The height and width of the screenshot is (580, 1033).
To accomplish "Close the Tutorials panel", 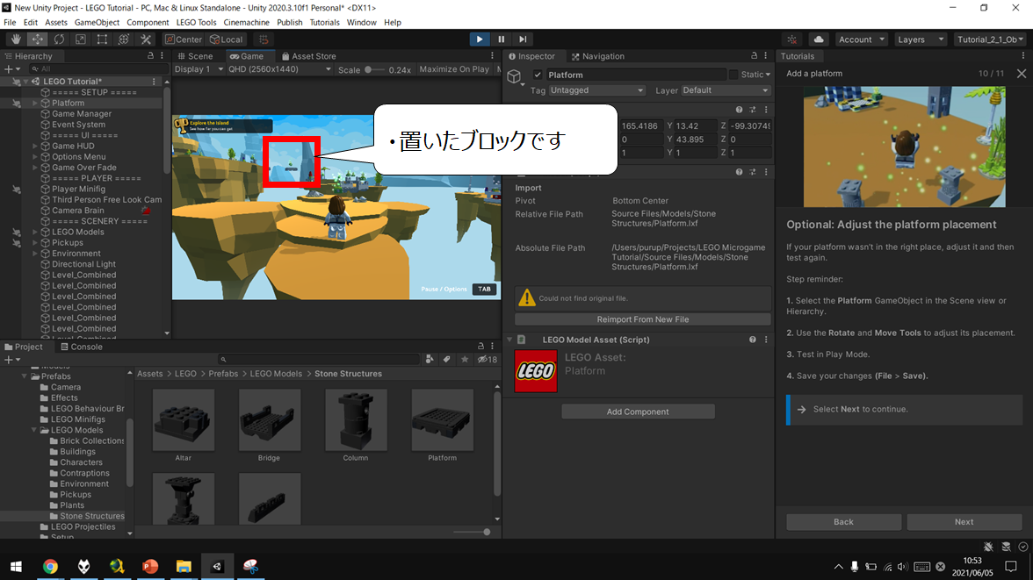I will click(1021, 74).
